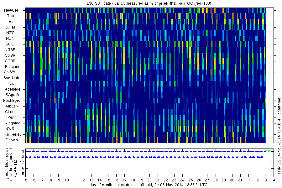Click day 13 on the x-axis

coord(91,180)
